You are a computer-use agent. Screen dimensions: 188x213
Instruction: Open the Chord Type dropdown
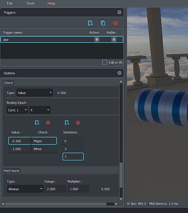(35, 93)
